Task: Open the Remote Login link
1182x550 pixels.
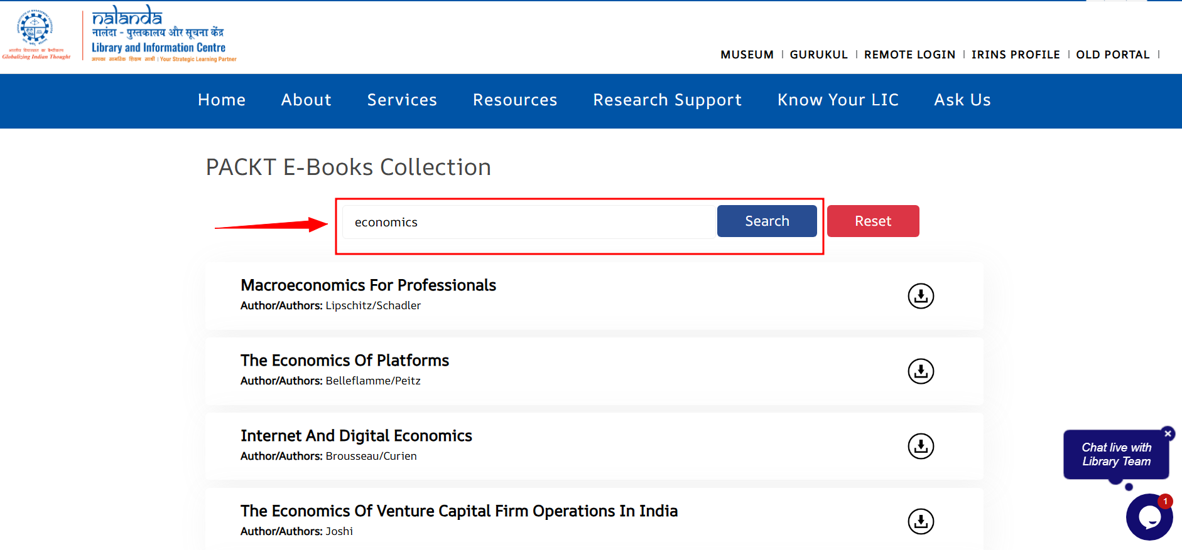Action: coord(909,55)
